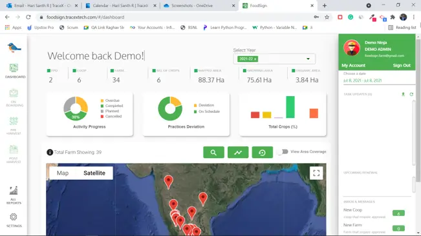Click the New Coop count badge 6
Screen dimensions: 421x236
398,213
